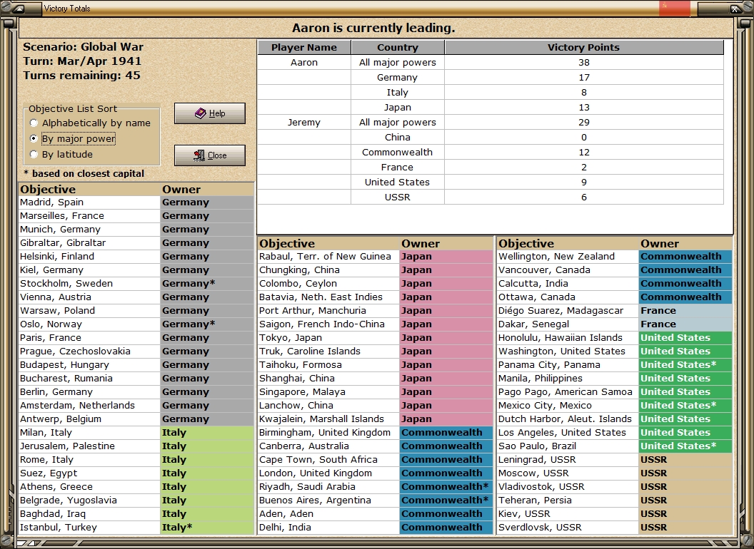Viewport: 754px width, 549px height.
Task: Select the Singapore, Malaya objective
Action: tap(329, 392)
